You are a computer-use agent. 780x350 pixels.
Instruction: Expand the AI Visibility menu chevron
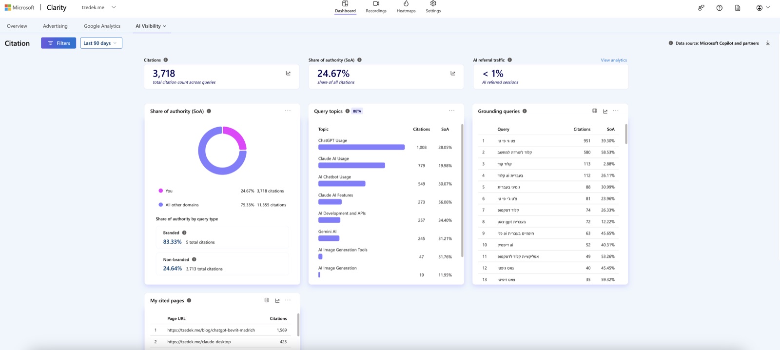164,26
